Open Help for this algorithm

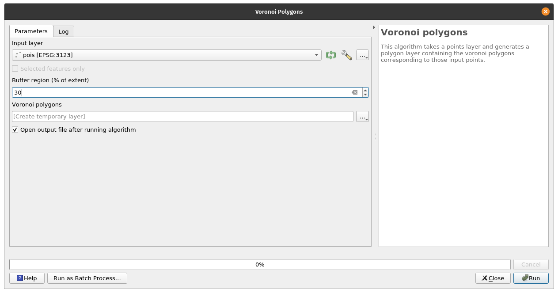[x=27, y=278]
